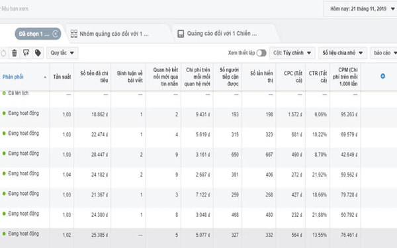Click cost per connection '5.619 đ'

tap(203, 134)
